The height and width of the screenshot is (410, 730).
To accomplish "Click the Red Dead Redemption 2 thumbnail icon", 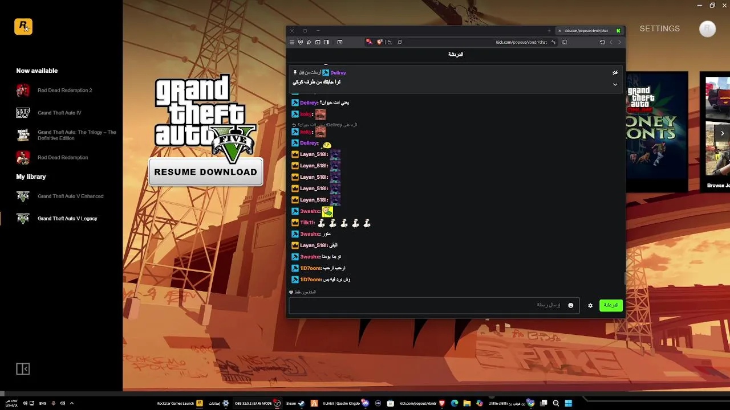I will click(23, 90).
